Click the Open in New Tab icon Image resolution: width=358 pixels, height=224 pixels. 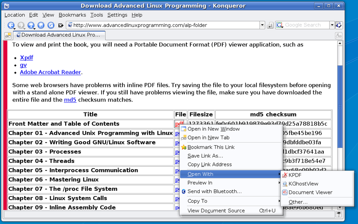click(x=184, y=138)
